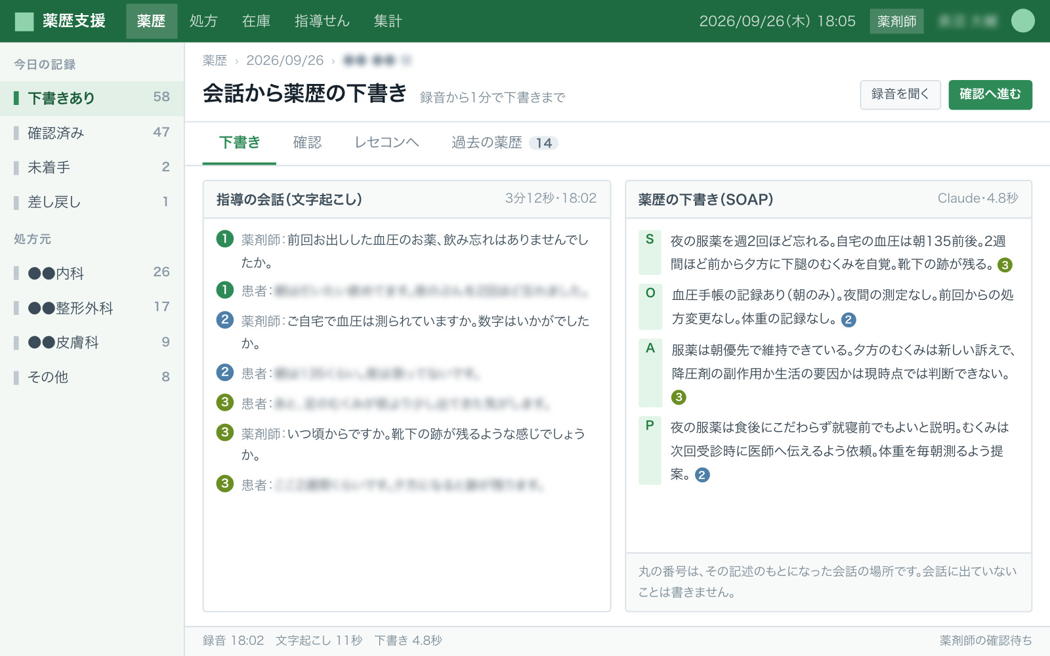Go to 在庫 in top navigation
This screenshot has width=1050, height=656.
pos(256,21)
